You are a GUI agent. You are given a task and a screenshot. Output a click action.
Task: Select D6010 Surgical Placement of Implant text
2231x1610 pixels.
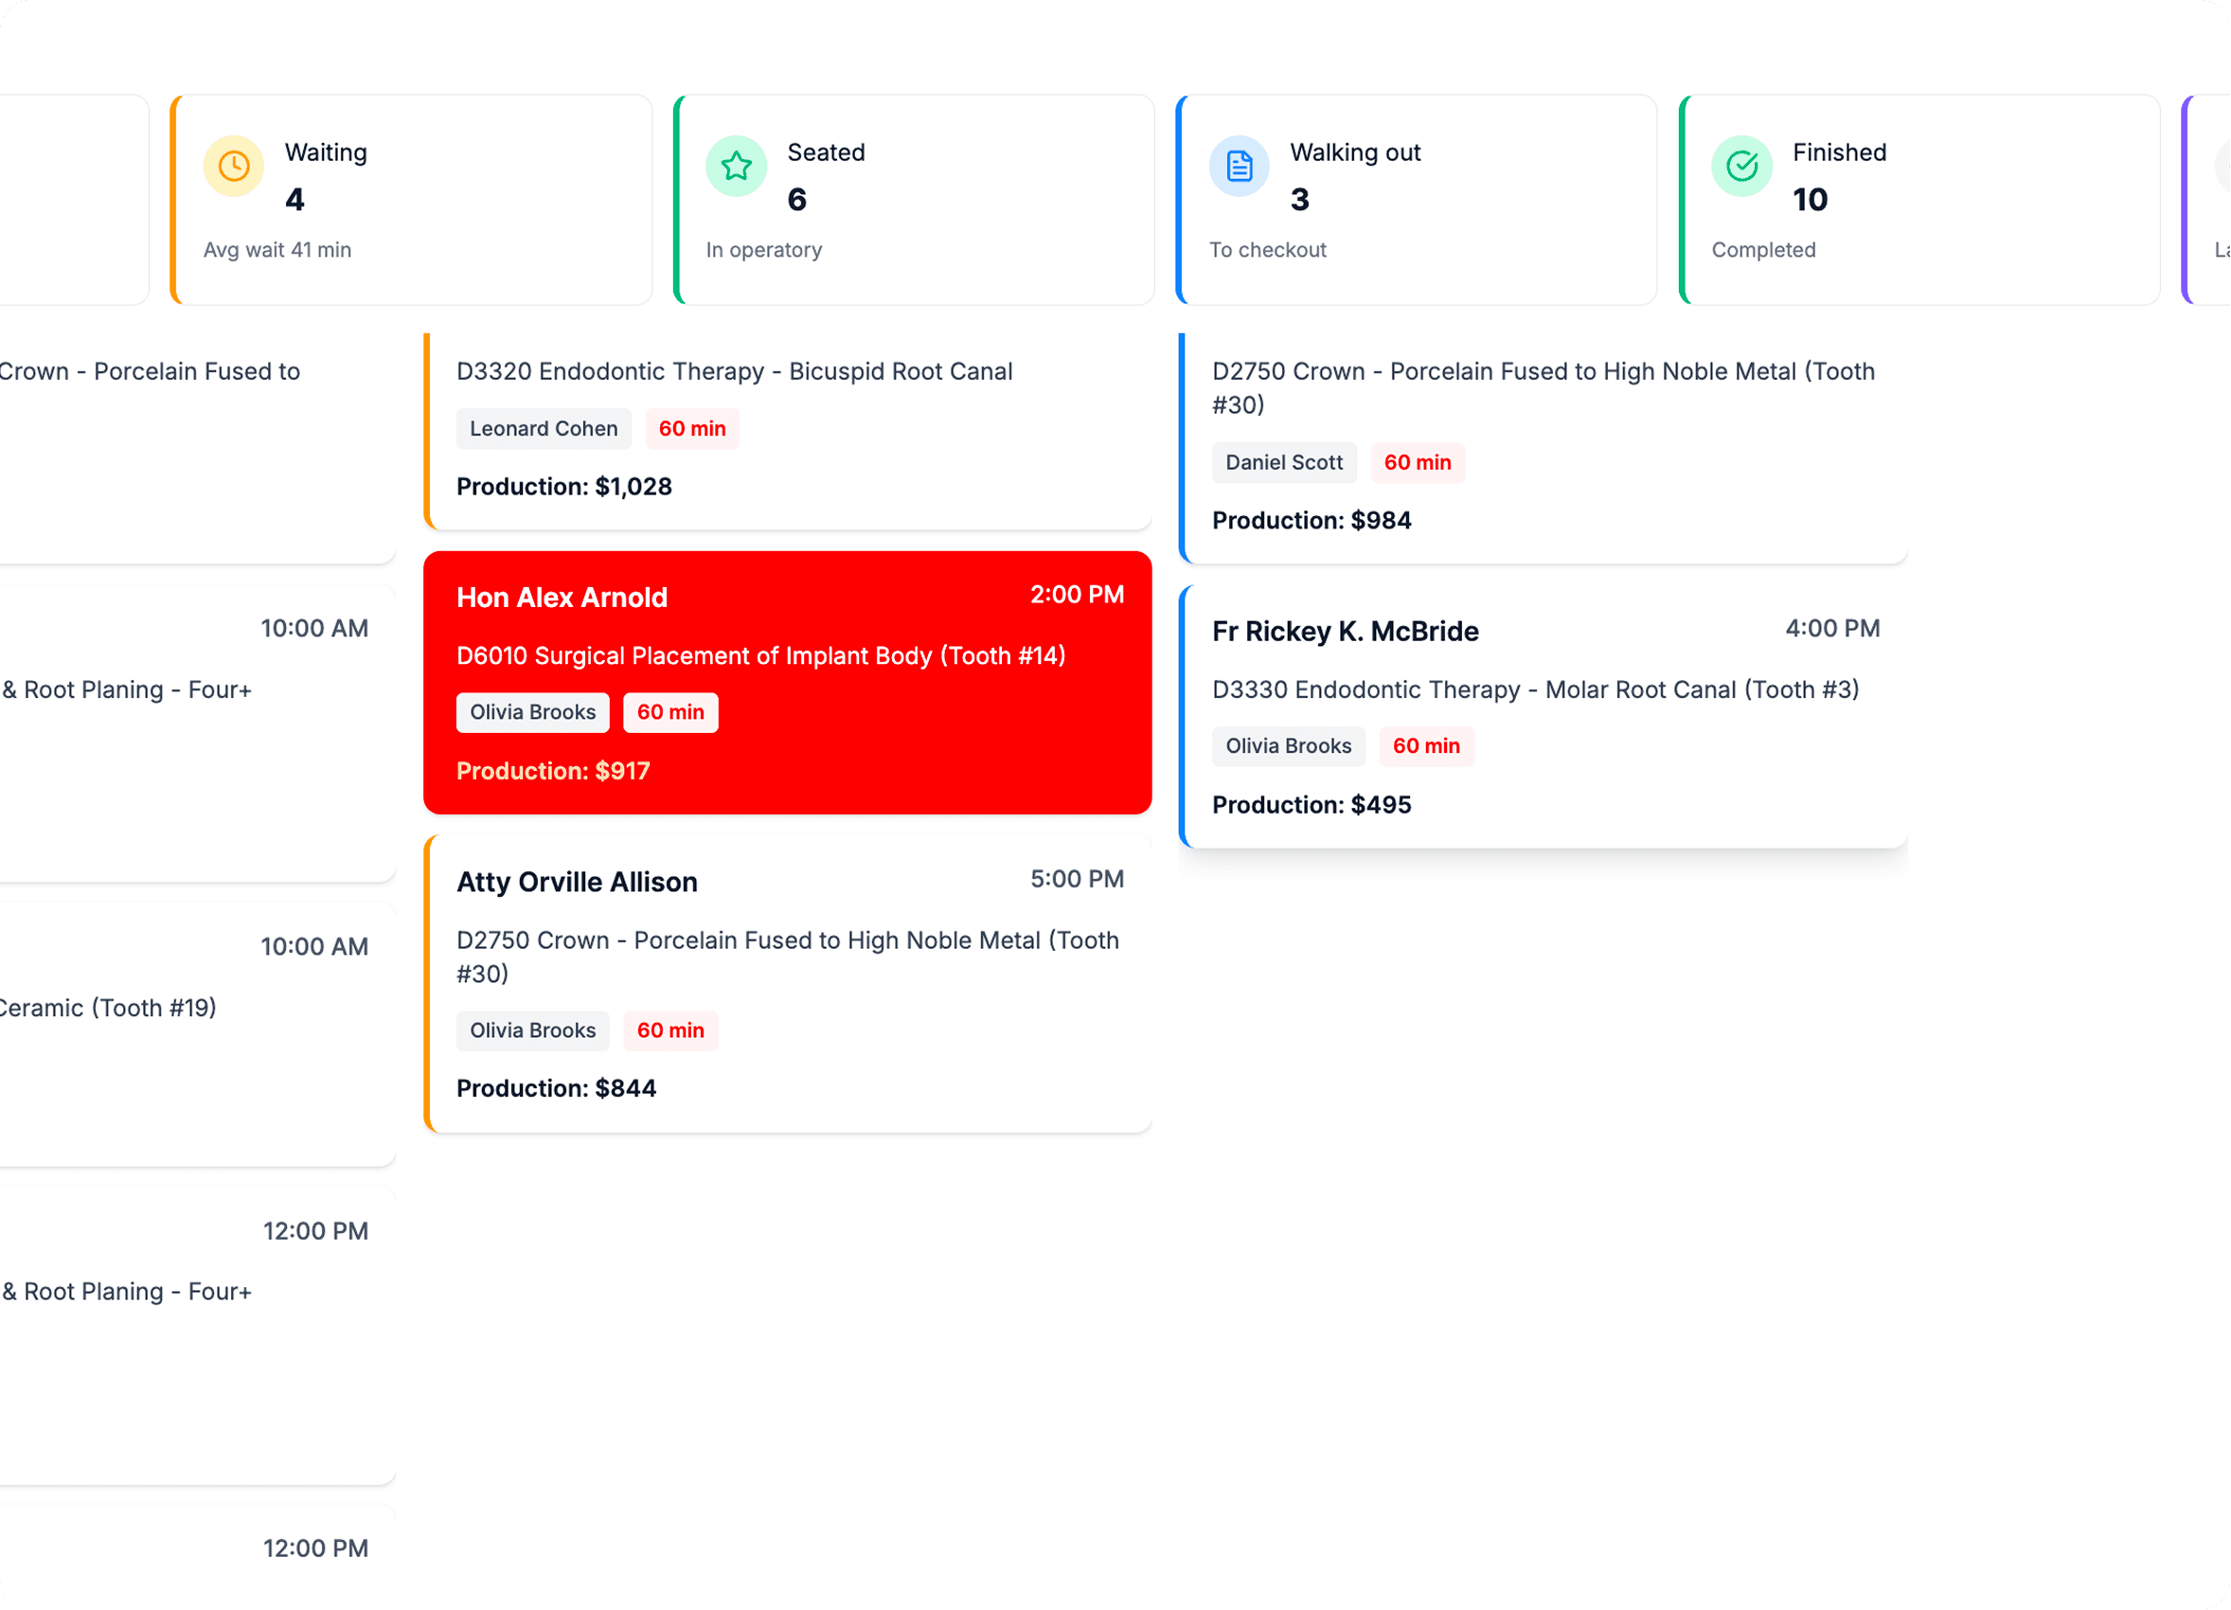coord(760,656)
